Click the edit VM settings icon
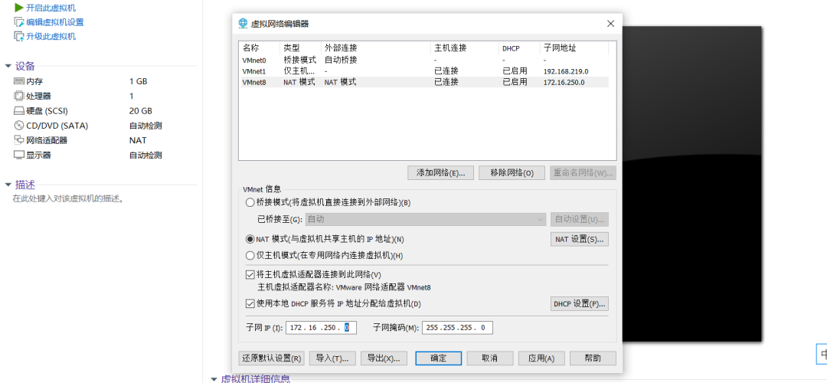The image size is (827, 383). (18, 22)
